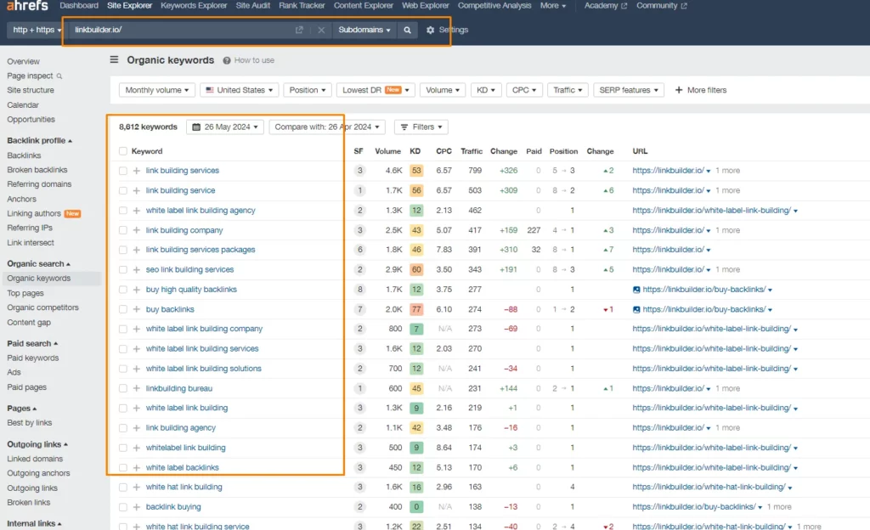Open the 'link building services' keyword link

(183, 171)
